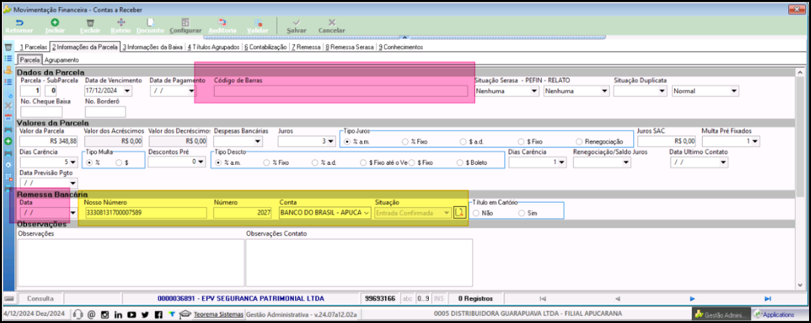Switch to the '1 Parcelas' tab

[x=32, y=47]
